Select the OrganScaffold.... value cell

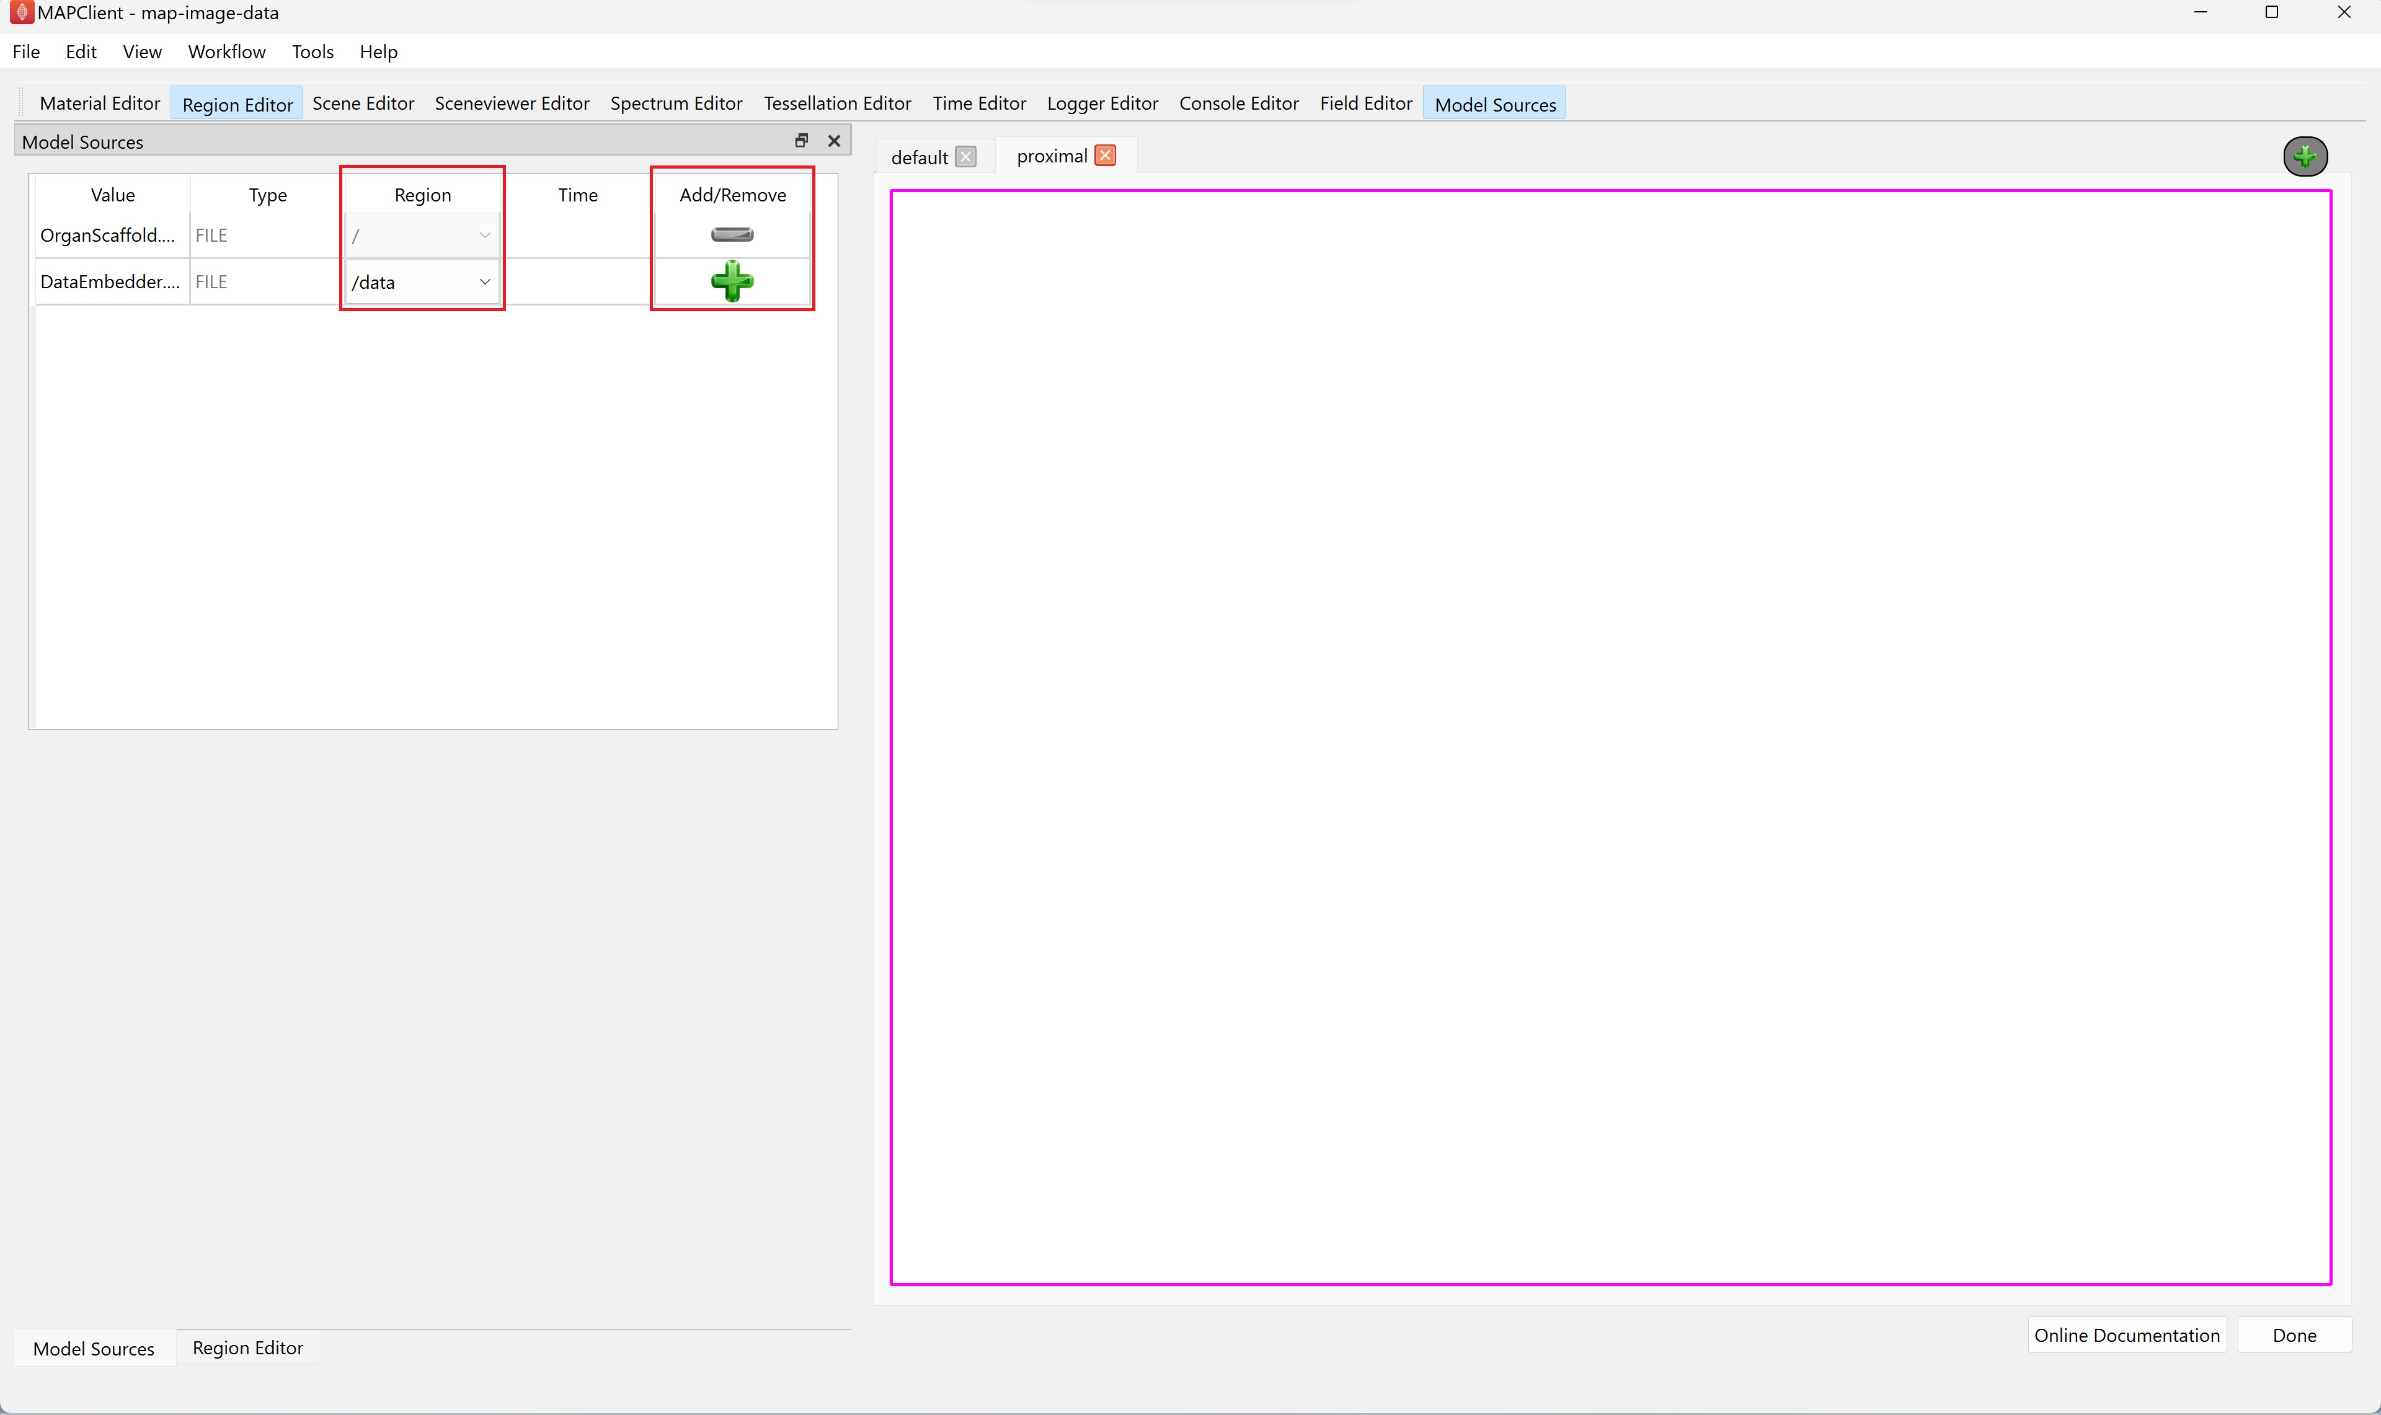(113, 236)
